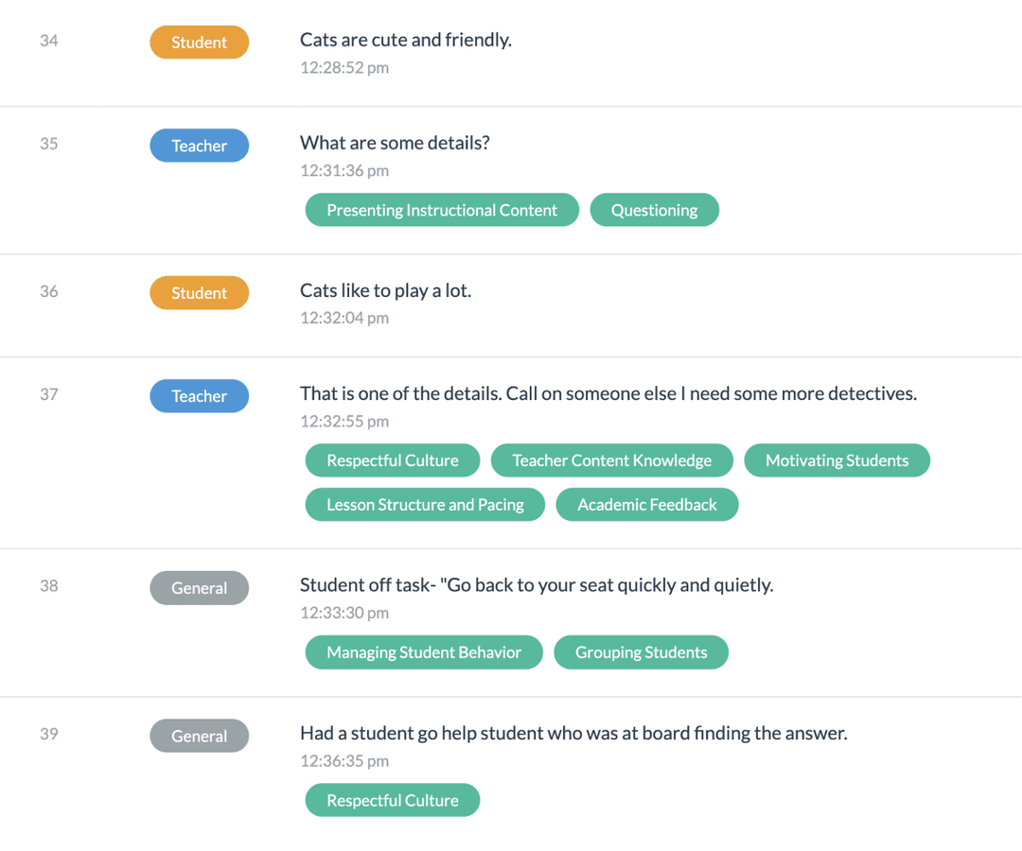
Task: Click the Teacher Content Knowledge tag
Action: (611, 460)
